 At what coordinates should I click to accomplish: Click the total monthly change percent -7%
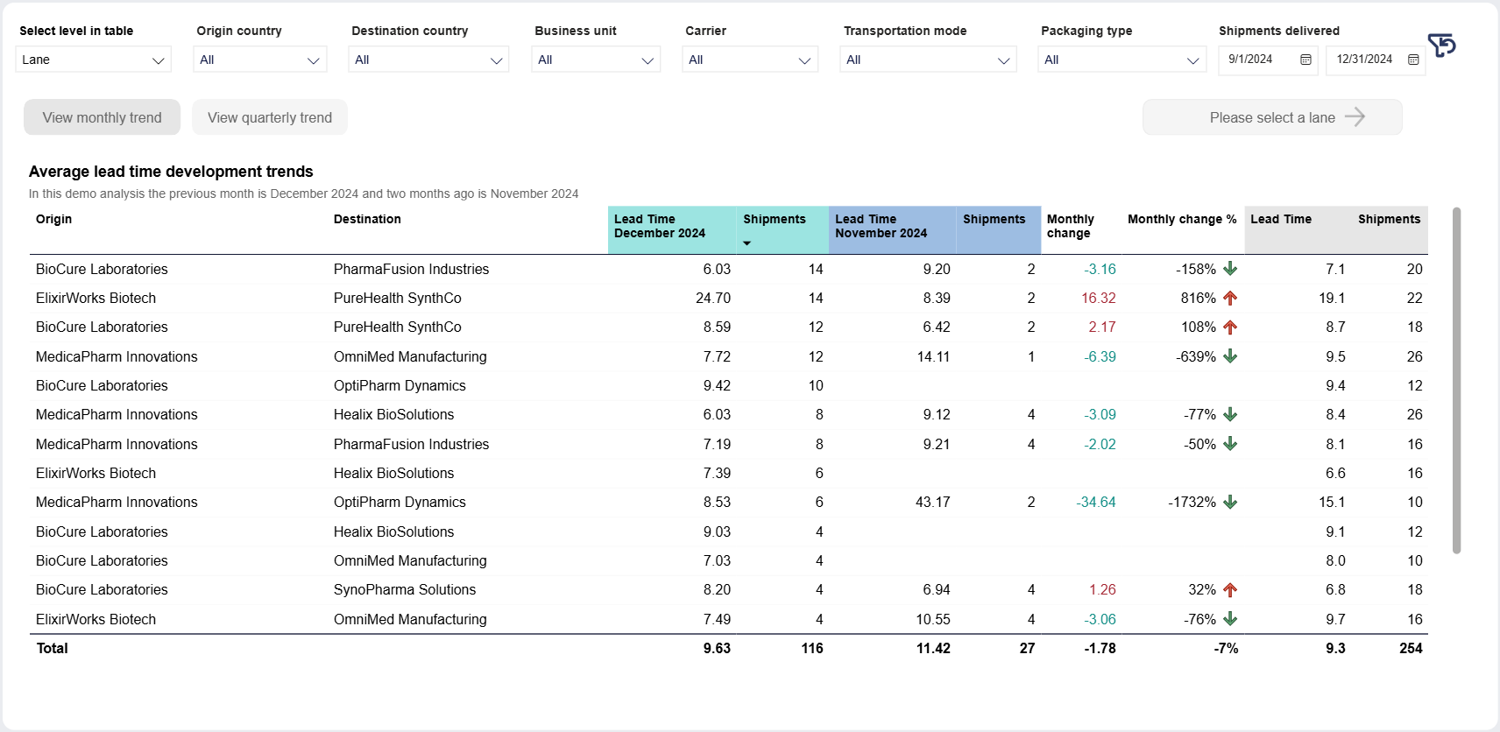(1226, 648)
